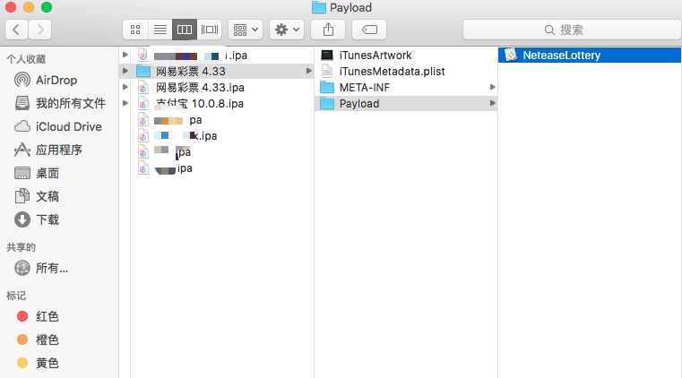This screenshot has width=682, height=378.
Task: Open 桌面 in the sidebar
Action: (37, 173)
